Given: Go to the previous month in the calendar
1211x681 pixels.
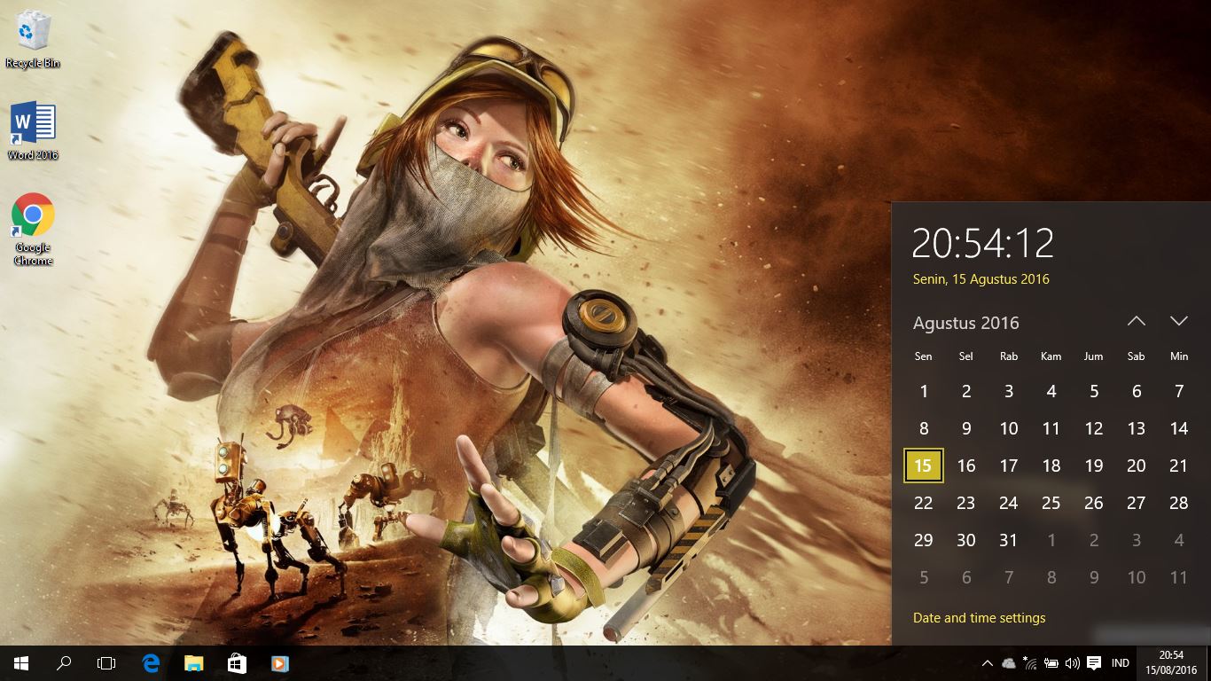Looking at the screenshot, I should (x=1137, y=322).
